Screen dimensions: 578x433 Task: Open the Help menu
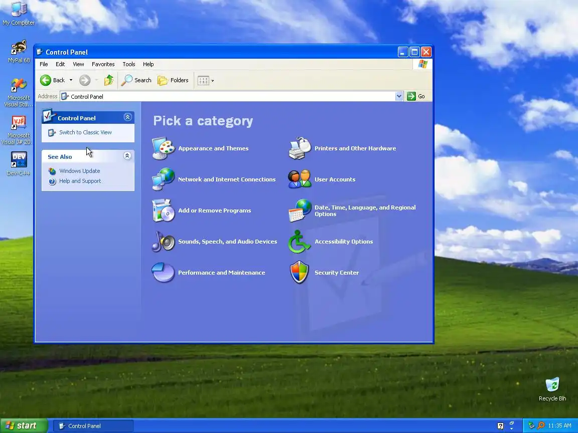coord(148,64)
